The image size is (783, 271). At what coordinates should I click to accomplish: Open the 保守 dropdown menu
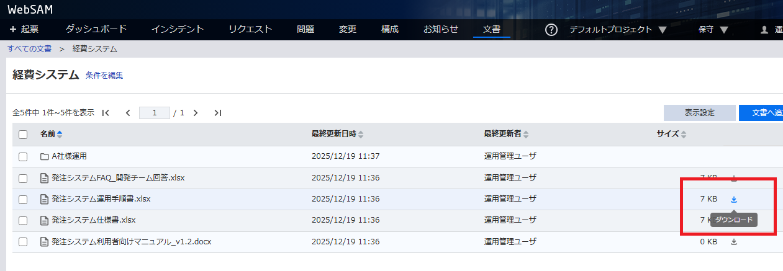pos(713,30)
